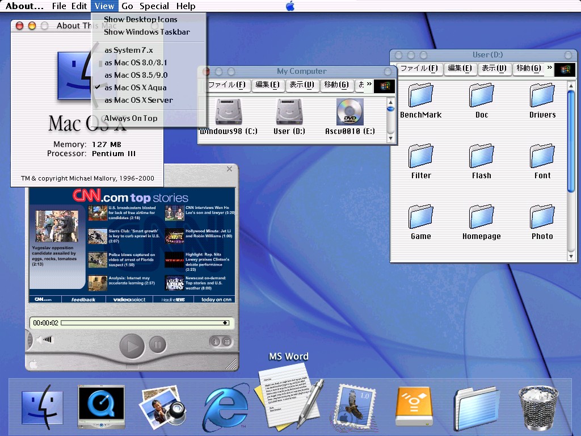Viewport: 581px width, 436px height.
Task: Expand the » overflow in My Computer toolbar
Action: [x=369, y=84]
